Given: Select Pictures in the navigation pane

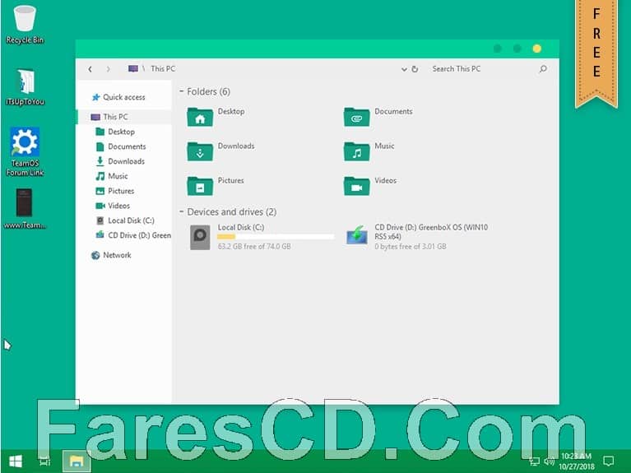Looking at the screenshot, I should click(x=123, y=191).
